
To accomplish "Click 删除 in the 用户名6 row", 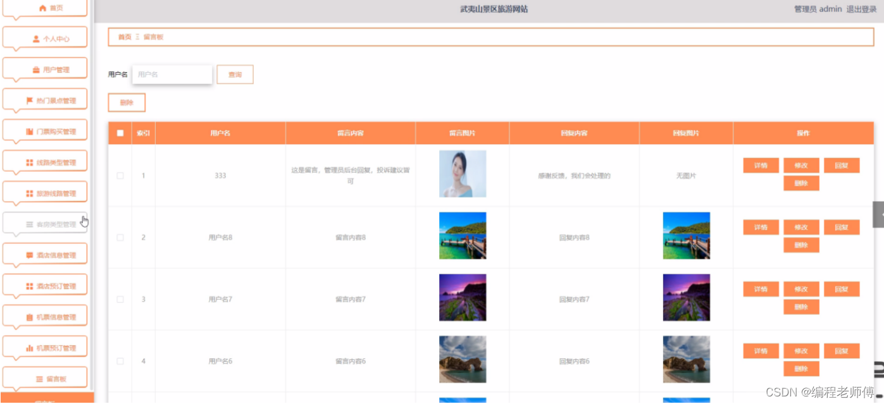I will coord(801,369).
